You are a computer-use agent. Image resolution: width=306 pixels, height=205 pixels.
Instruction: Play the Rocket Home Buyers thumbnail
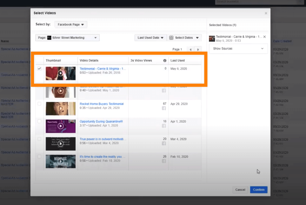pyautogui.click(x=61, y=109)
